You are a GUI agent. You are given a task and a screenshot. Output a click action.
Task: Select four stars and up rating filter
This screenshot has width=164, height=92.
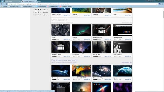click(33, 10)
